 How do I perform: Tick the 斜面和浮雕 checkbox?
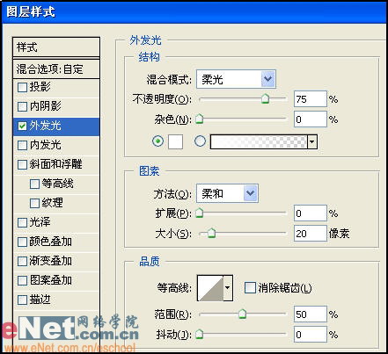[22, 164]
